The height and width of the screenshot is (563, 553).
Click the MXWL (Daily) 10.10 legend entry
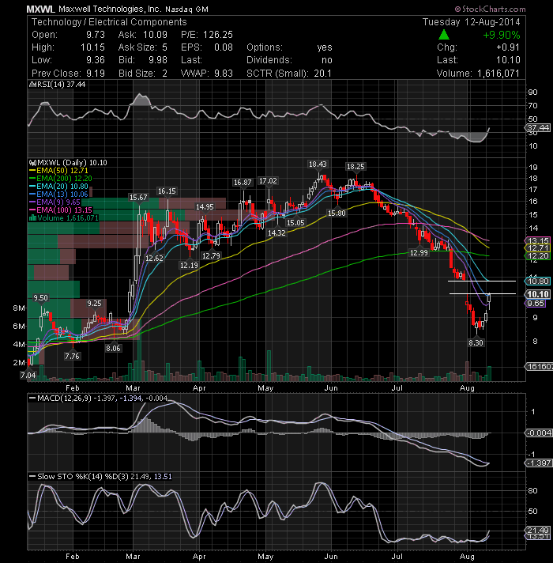click(68, 163)
